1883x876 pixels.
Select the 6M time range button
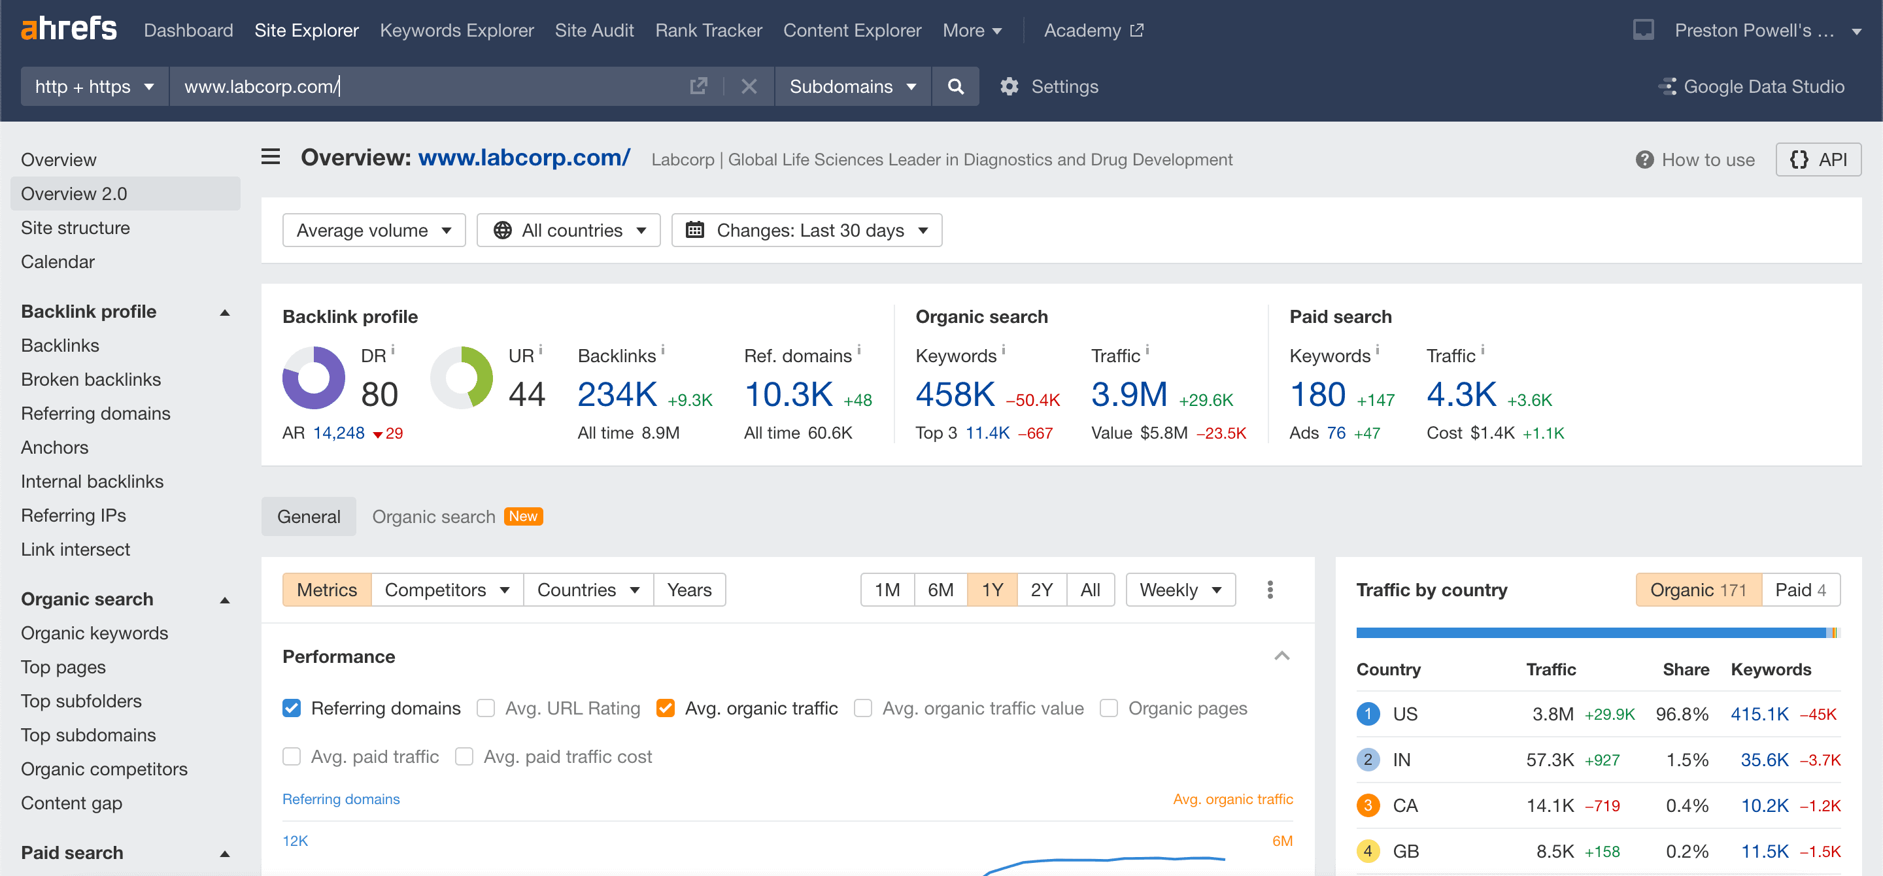click(x=940, y=590)
